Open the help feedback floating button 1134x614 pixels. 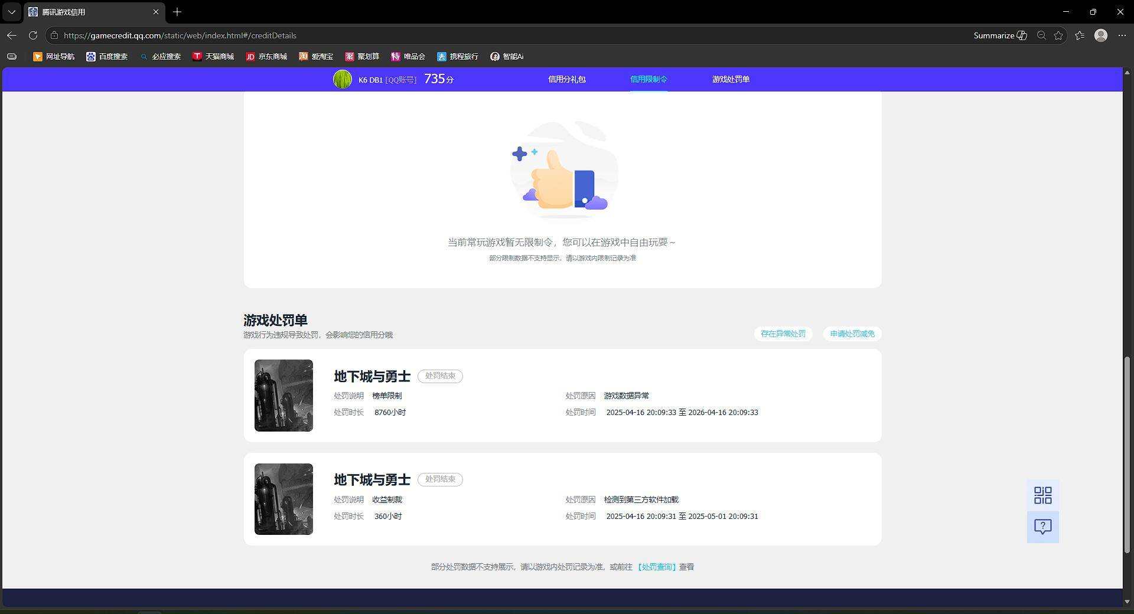pyautogui.click(x=1043, y=527)
